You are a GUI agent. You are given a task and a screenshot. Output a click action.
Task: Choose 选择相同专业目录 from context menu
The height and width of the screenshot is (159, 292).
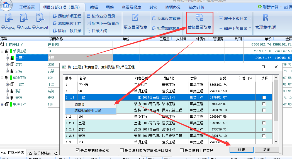(x=88, y=110)
